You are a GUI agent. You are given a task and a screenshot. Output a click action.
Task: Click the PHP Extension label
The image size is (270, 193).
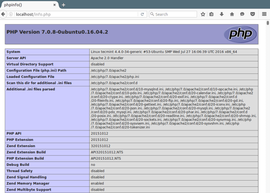(x=20, y=139)
